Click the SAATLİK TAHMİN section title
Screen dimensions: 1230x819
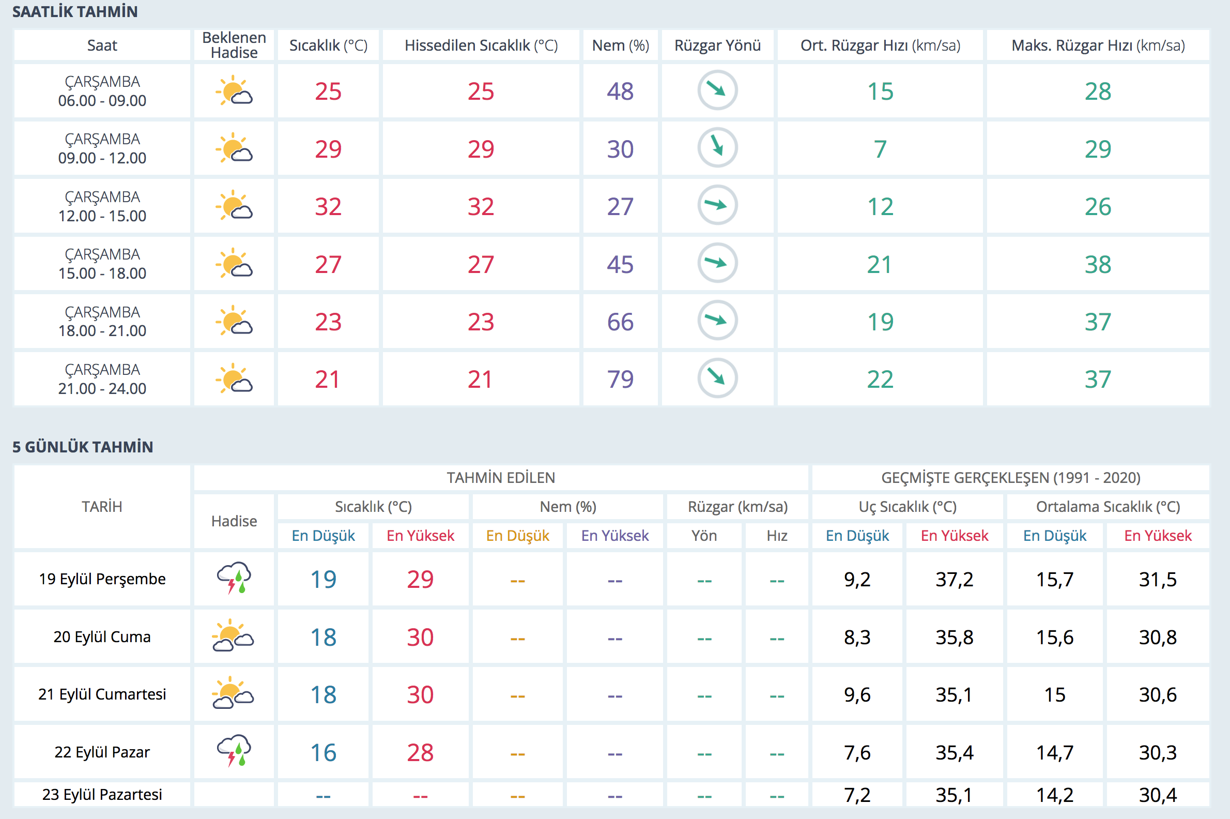pos(75,11)
